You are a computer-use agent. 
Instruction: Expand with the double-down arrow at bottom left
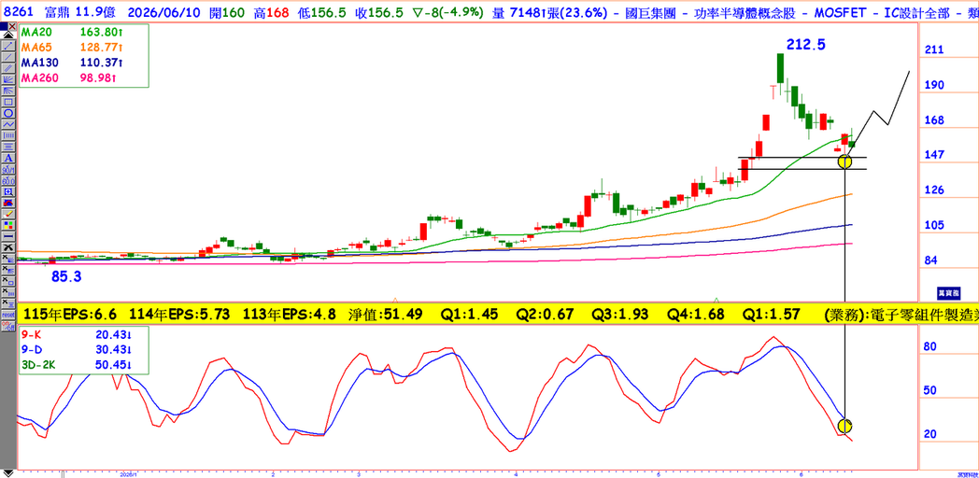[8, 471]
